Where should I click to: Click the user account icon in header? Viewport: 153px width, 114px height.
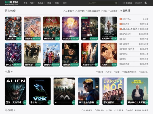[x=146, y=3]
